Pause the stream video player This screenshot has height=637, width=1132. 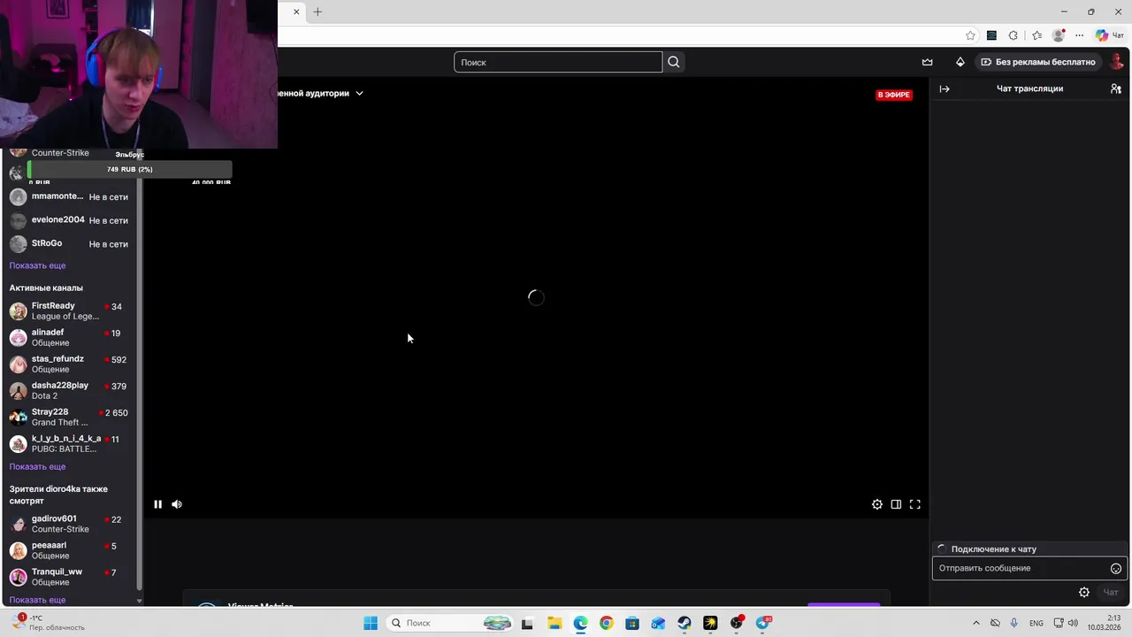[157, 504]
